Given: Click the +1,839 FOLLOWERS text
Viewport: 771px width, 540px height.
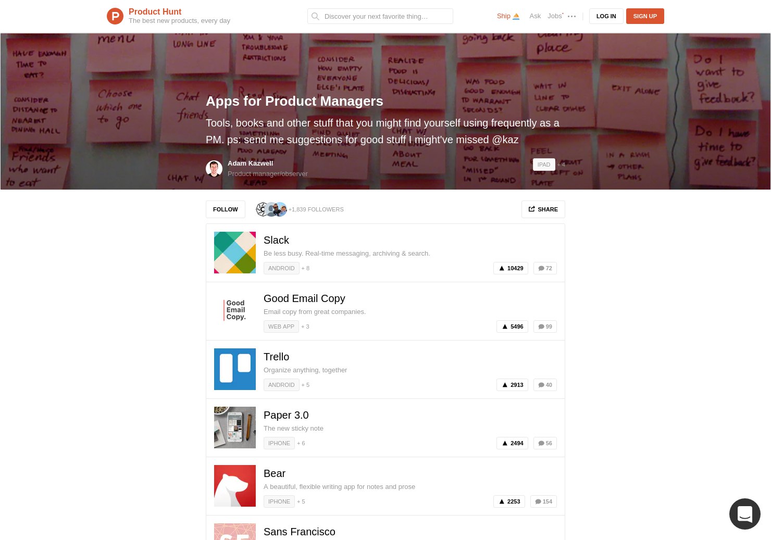Looking at the screenshot, I should pyautogui.click(x=316, y=209).
